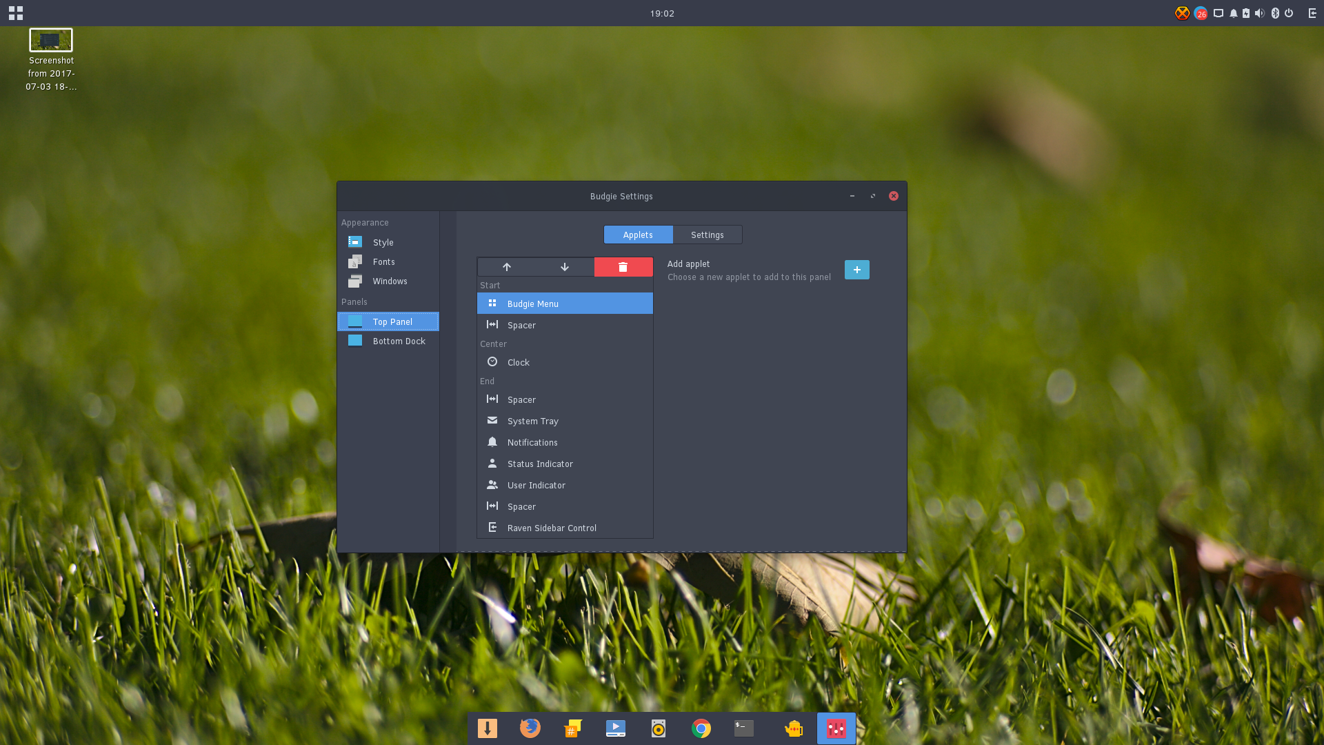Switch to the Applets tab
Image resolution: width=1324 pixels, height=745 pixels.
point(638,235)
